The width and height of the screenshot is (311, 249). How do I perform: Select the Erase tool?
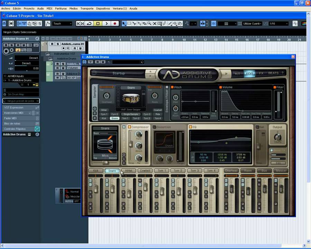(144, 24)
